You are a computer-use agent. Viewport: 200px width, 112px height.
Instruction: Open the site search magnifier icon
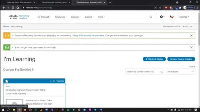coord(151,17)
